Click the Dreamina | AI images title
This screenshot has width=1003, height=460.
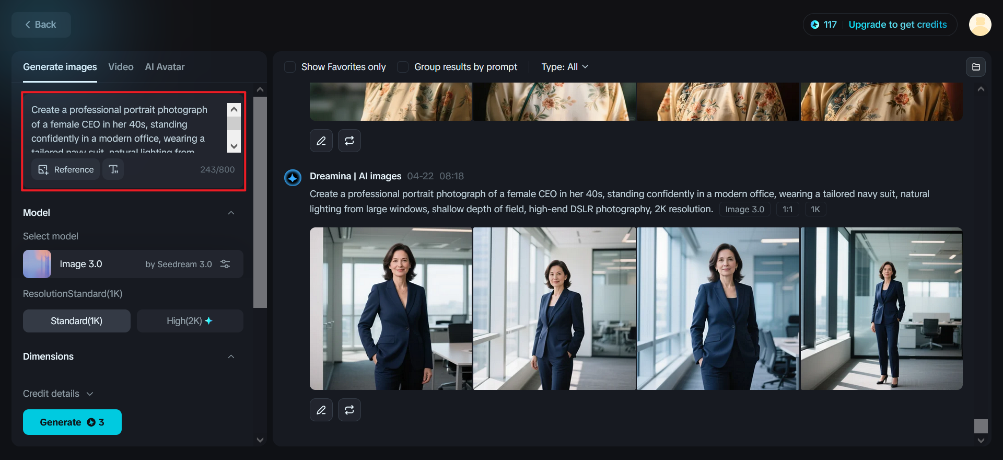[x=356, y=176]
